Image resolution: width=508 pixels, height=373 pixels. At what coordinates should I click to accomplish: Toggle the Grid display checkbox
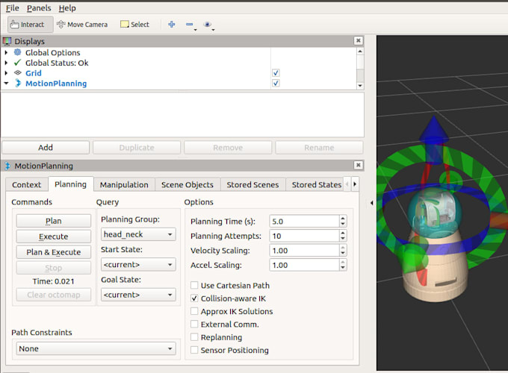[x=276, y=73]
